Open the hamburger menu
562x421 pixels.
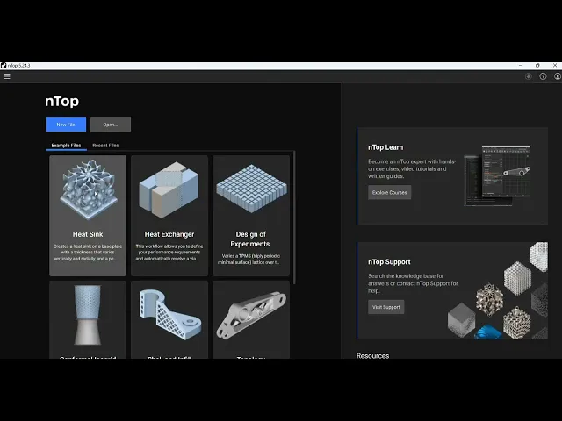pos(7,76)
